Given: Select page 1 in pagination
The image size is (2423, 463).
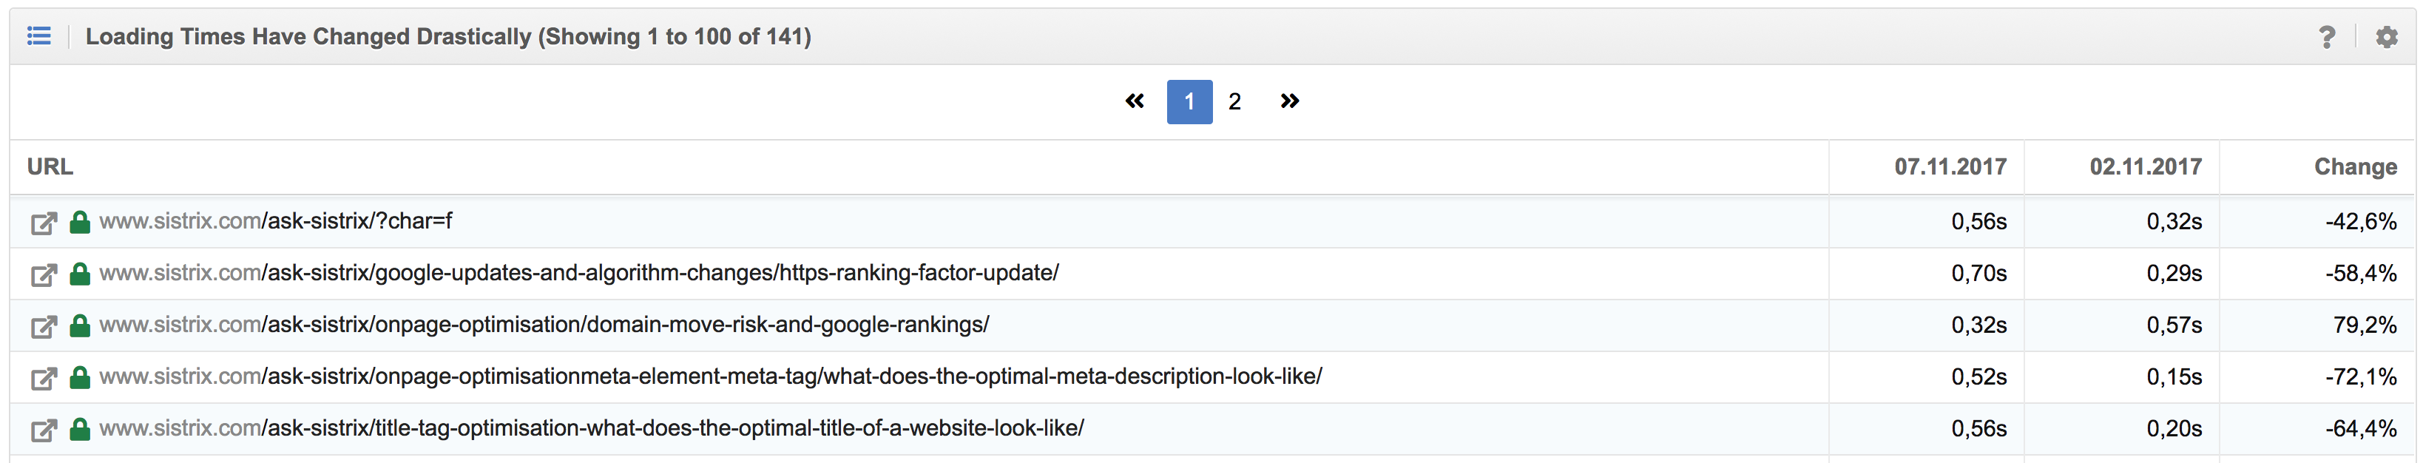Looking at the screenshot, I should point(1189,101).
